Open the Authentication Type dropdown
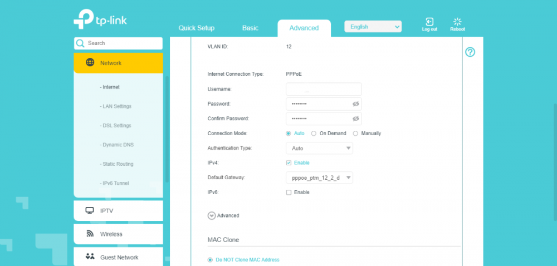Screen dimensions: 557x266 pyautogui.click(x=319, y=149)
